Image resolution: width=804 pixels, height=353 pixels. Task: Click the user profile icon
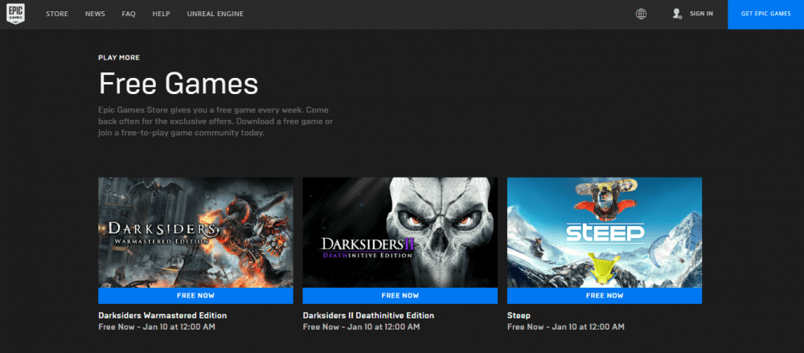pos(677,14)
